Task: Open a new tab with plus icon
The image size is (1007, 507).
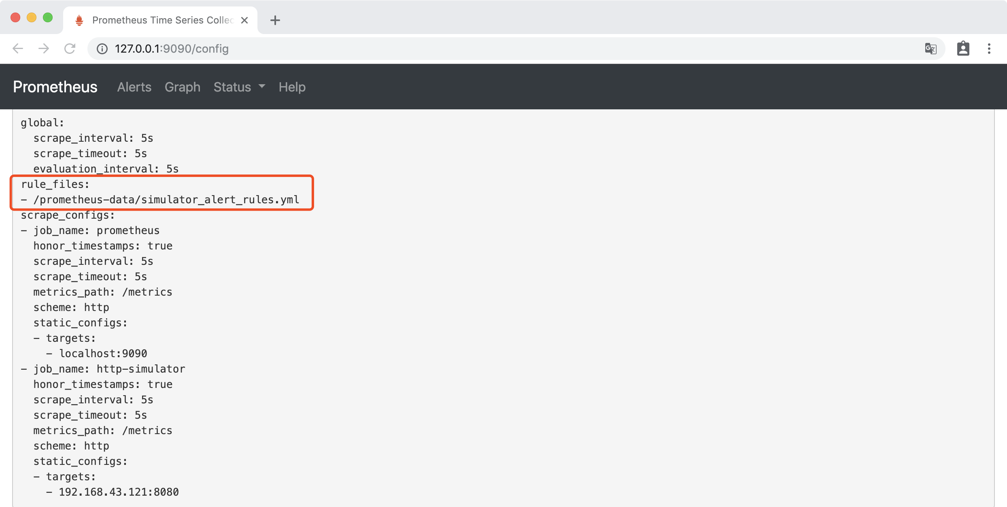Action: pyautogui.click(x=275, y=20)
